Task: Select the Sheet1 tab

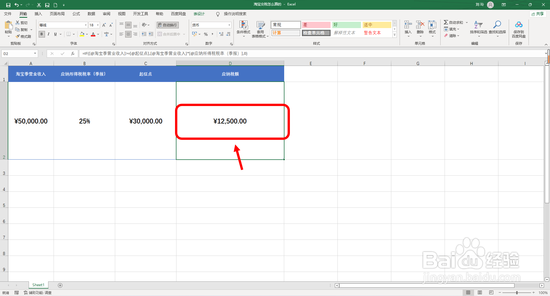Action: point(38,285)
